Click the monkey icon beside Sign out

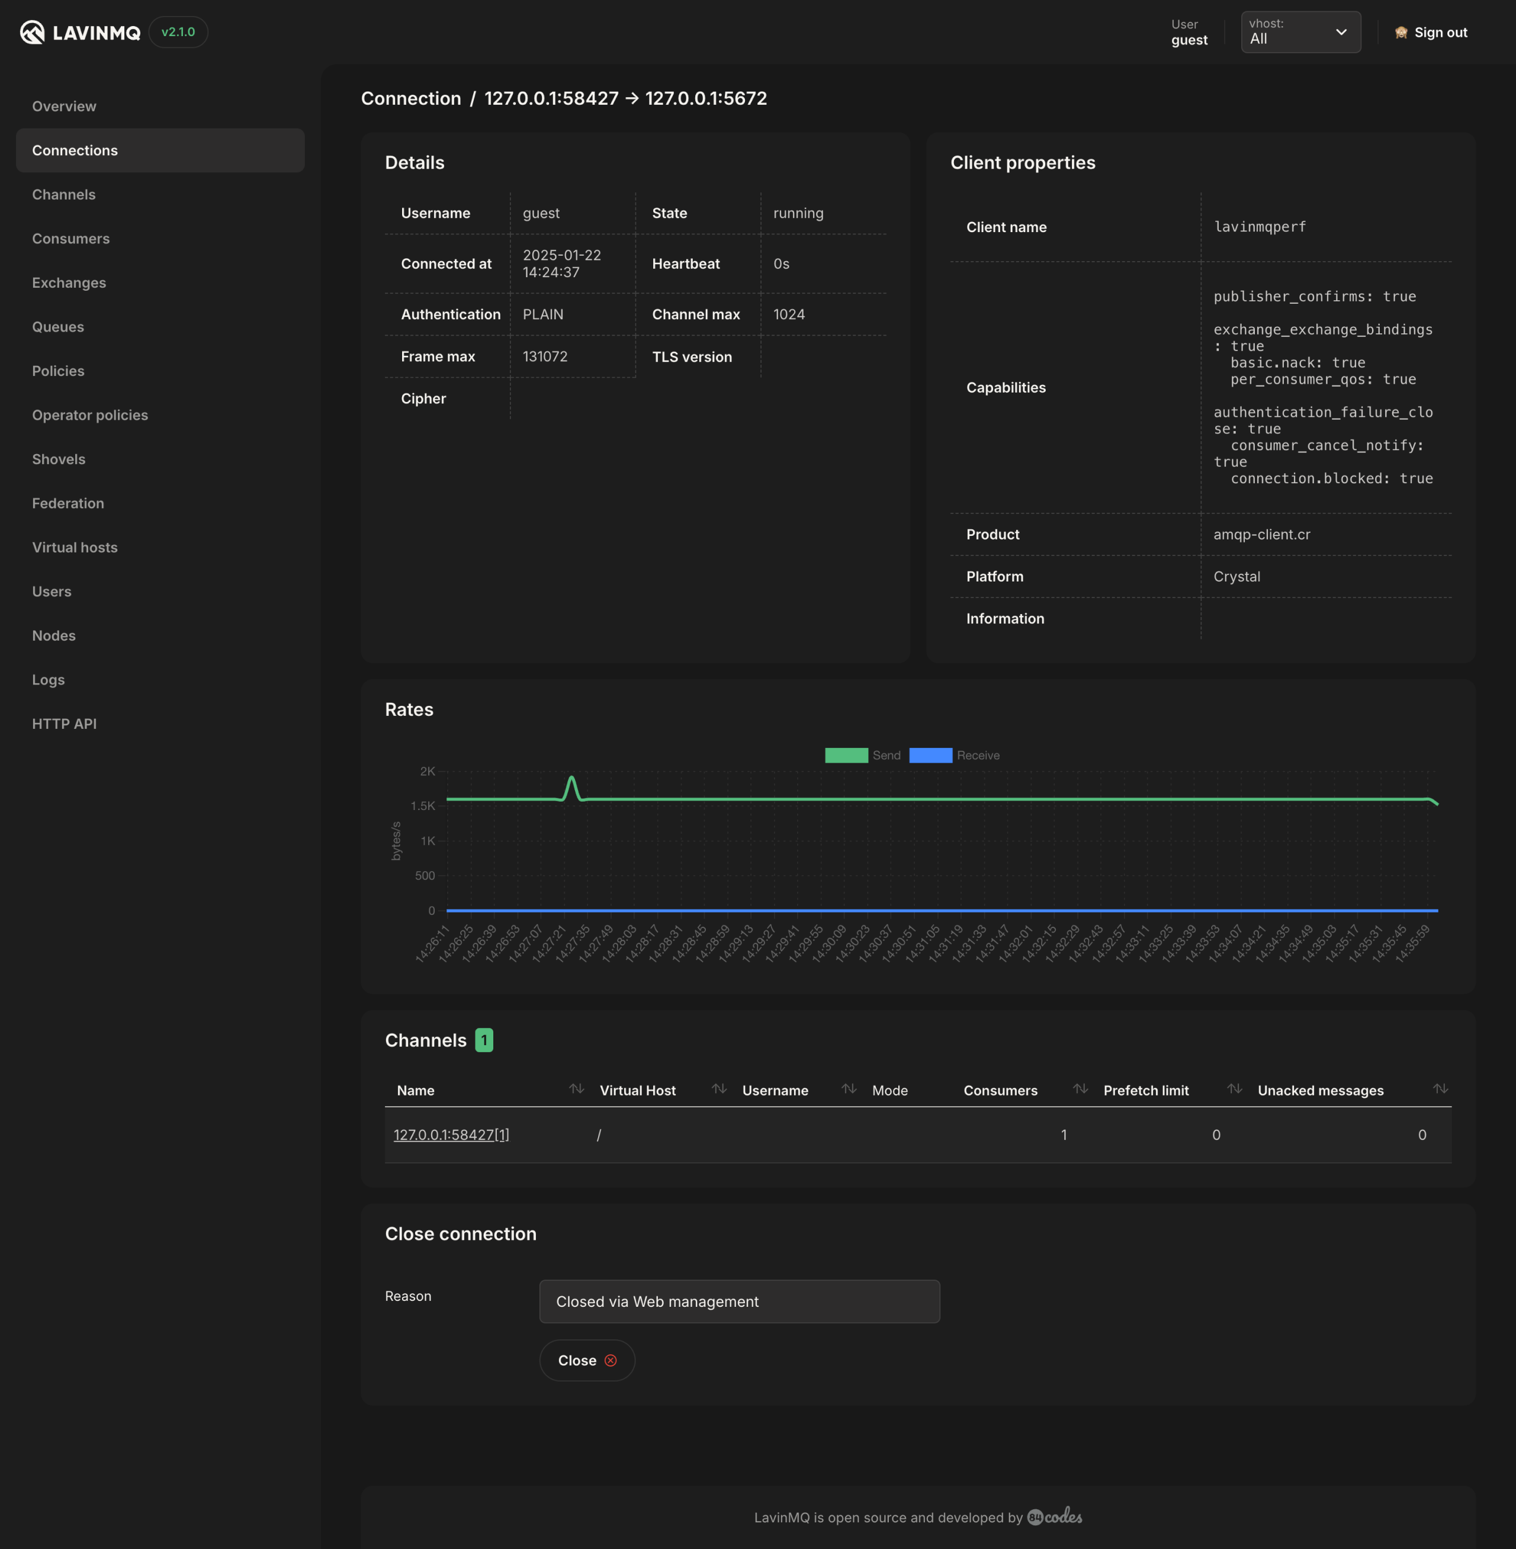point(1401,33)
